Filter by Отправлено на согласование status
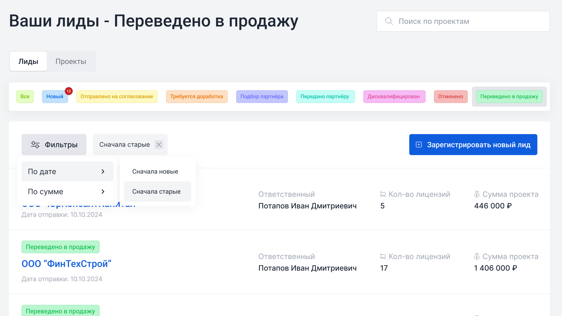 (117, 97)
